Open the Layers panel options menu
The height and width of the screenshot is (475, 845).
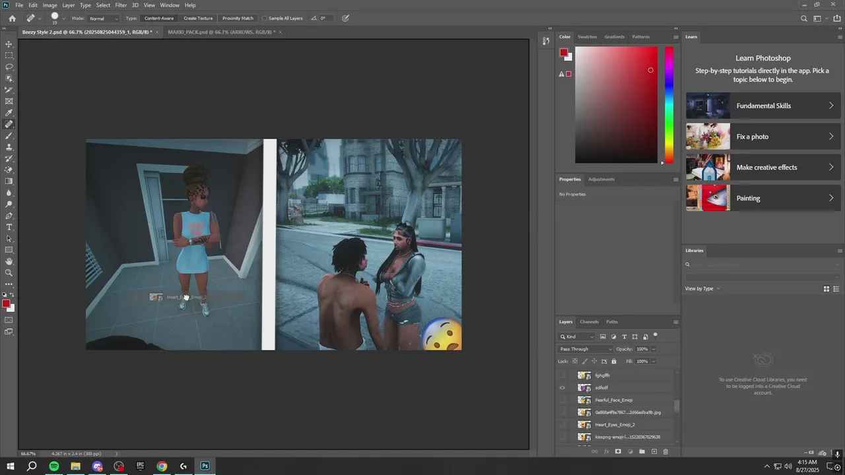click(675, 322)
